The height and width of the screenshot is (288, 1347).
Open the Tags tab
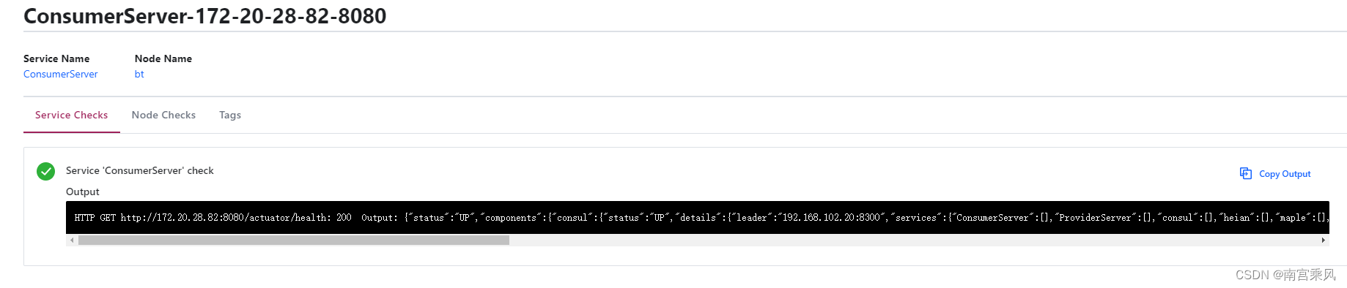tap(230, 115)
